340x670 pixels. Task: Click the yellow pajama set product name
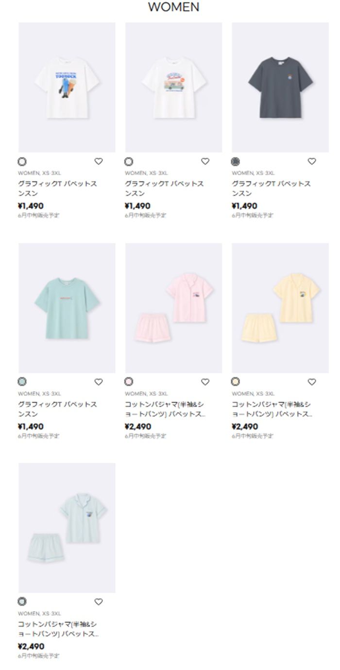(x=272, y=409)
